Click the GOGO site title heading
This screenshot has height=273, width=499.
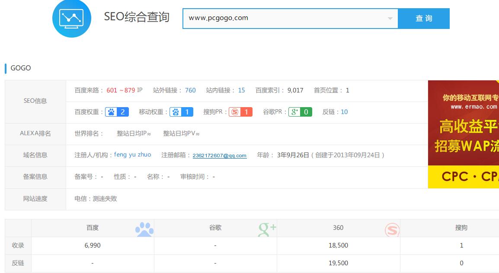tap(21, 68)
